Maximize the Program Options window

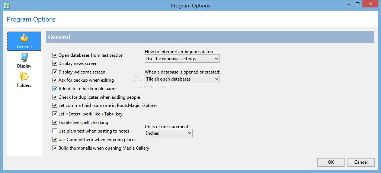point(357,4)
